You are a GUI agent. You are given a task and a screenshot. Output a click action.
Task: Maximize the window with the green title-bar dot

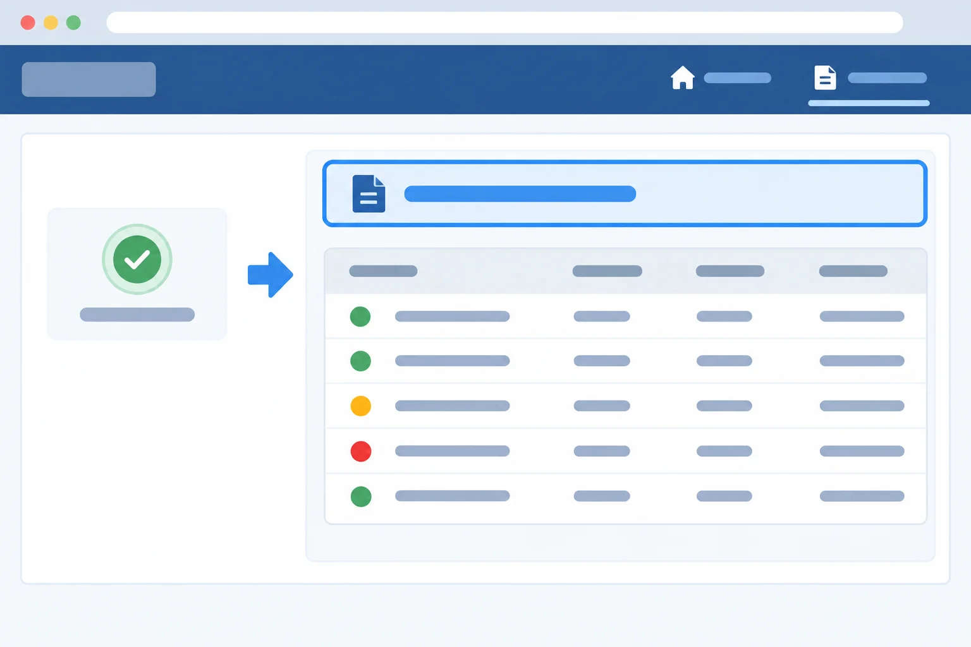73,23
